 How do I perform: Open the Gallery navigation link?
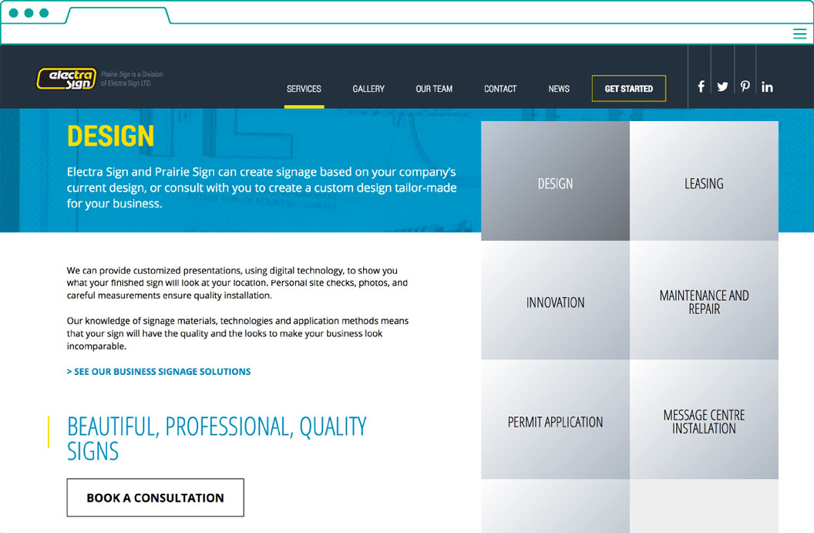[x=368, y=89]
